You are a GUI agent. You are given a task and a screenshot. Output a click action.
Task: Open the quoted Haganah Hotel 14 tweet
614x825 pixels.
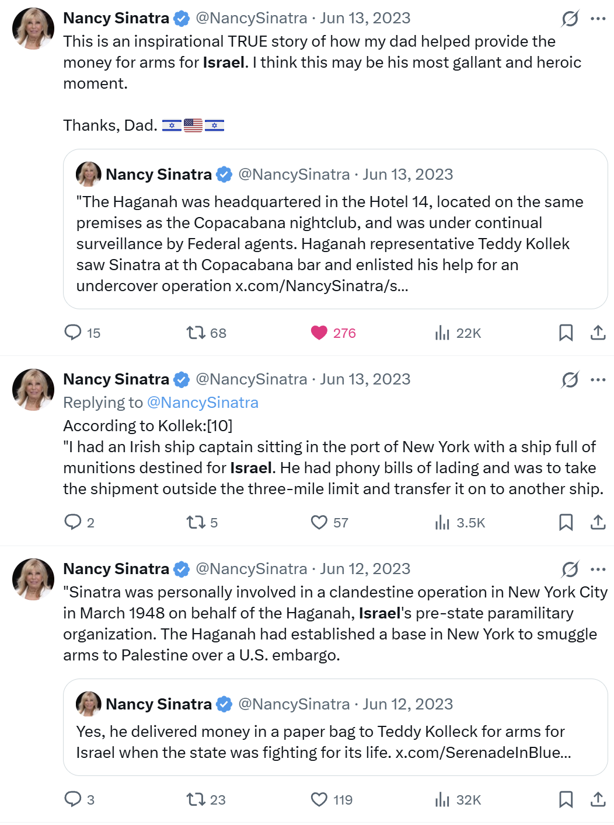click(336, 229)
